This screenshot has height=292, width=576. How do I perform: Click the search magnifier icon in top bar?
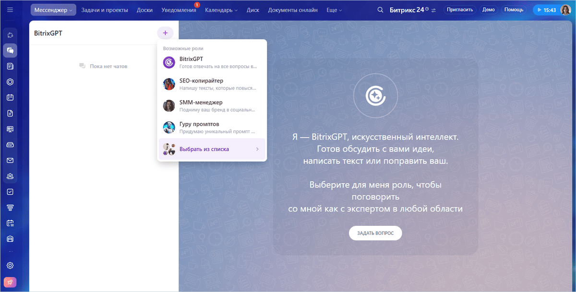pyautogui.click(x=380, y=10)
